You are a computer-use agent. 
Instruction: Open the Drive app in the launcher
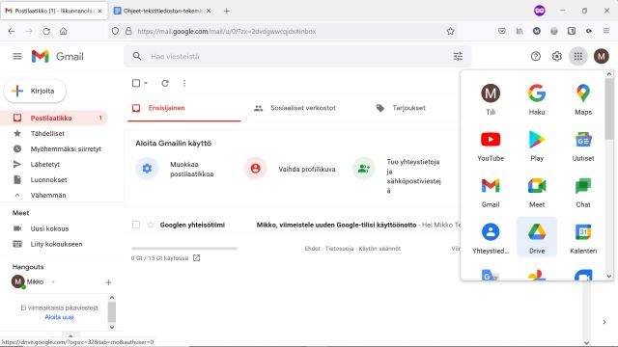(x=537, y=237)
